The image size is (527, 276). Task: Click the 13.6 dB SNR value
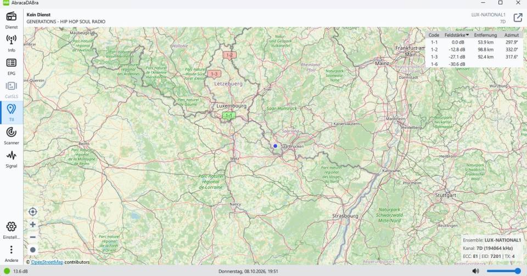coord(20,271)
